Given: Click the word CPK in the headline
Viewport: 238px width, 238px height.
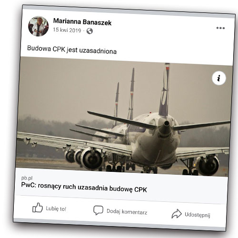Looking at the screenshot, I should coord(140,189).
